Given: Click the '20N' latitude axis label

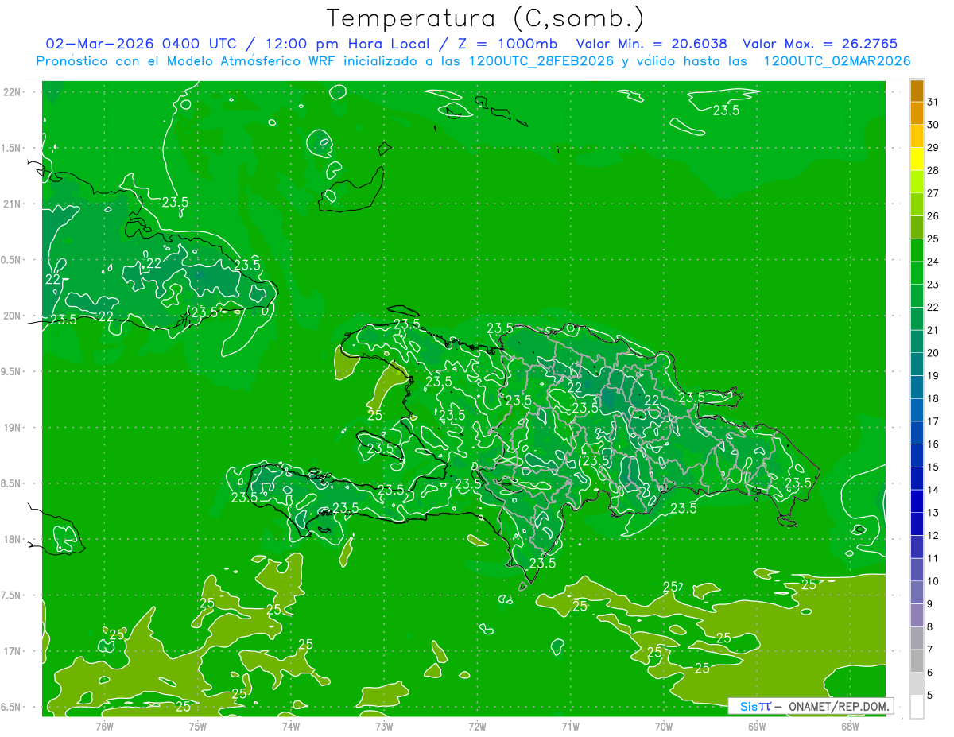Looking at the screenshot, I should [13, 316].
